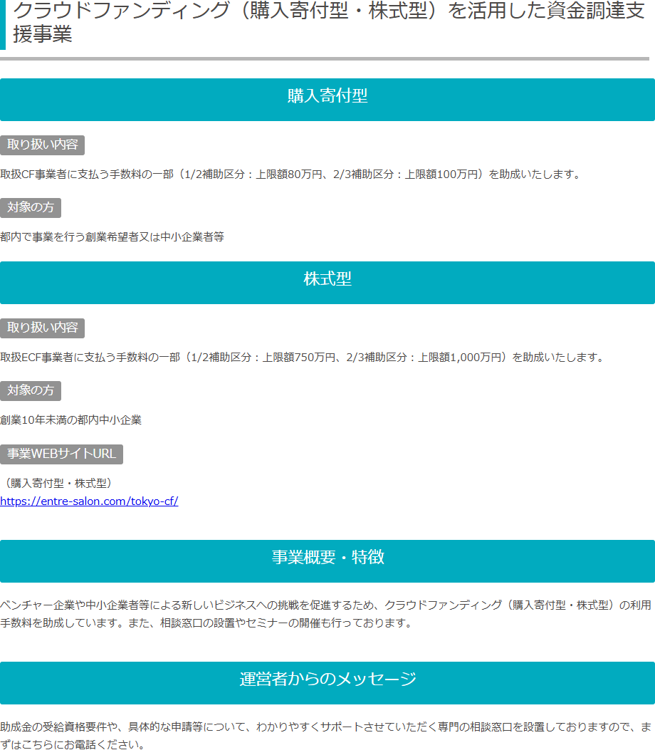The width and height of the screenshot is (655, 755).
Task: Click the text 創業10年未満の都内中小企業
Action: pos(70,420)
